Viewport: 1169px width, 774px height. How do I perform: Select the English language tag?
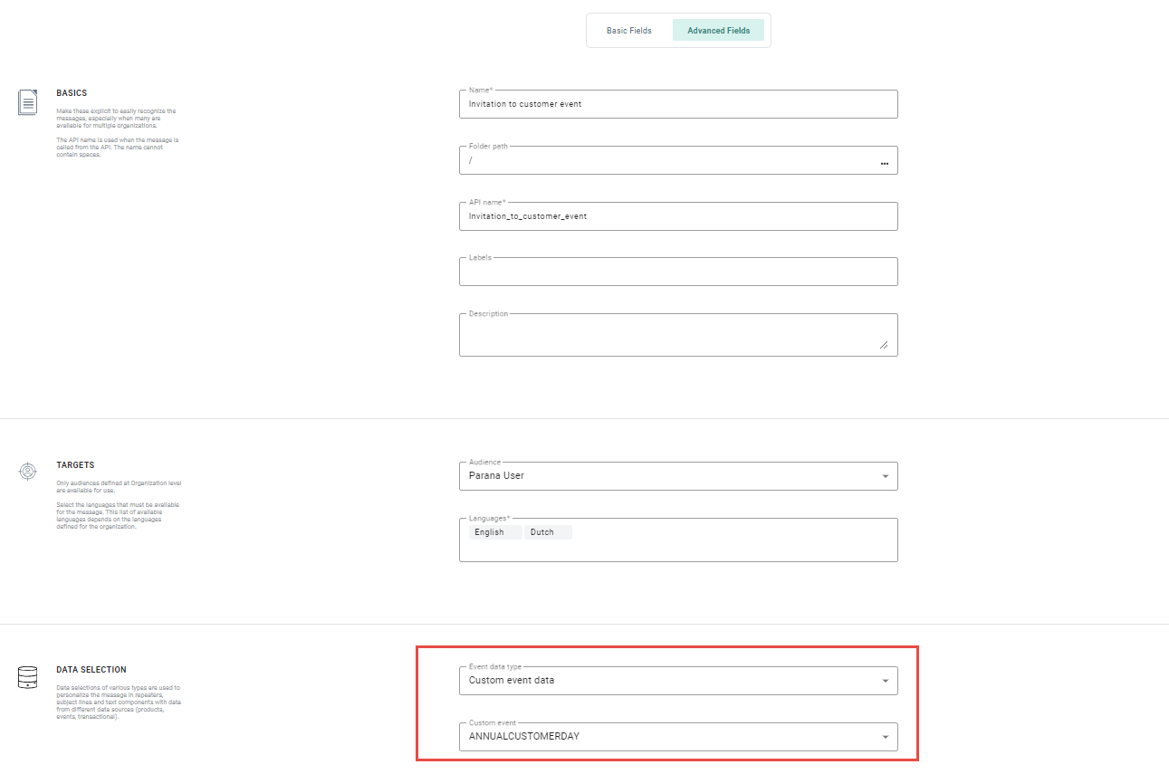[x=489, y=532]
